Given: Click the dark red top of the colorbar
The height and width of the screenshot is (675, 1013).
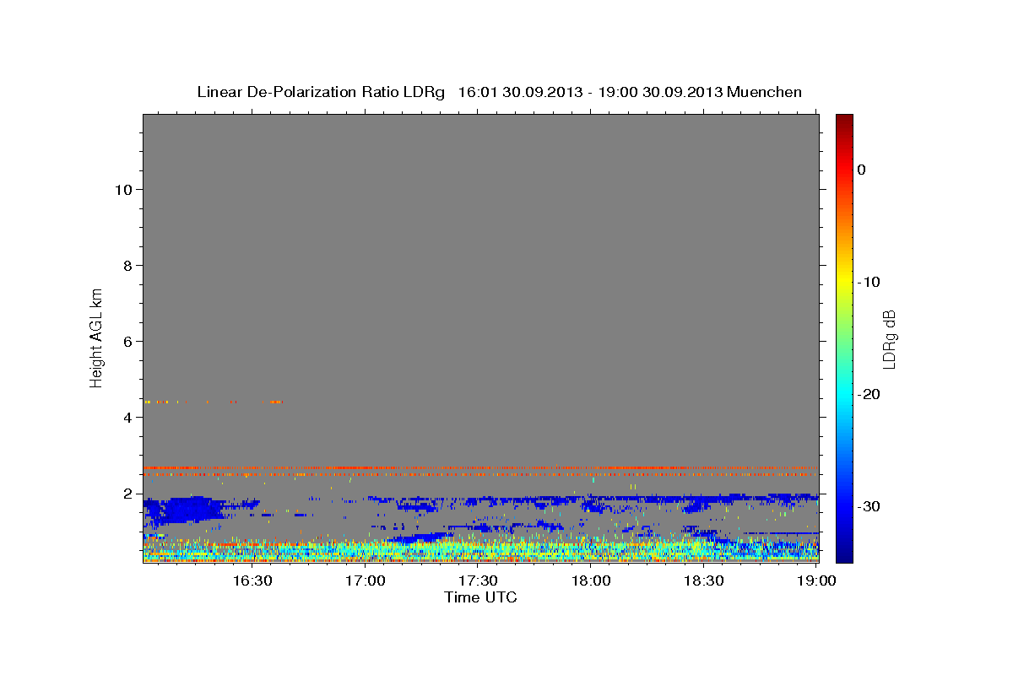Looking at the screenshot, I should pyautogui.click(x=844, y=122).
